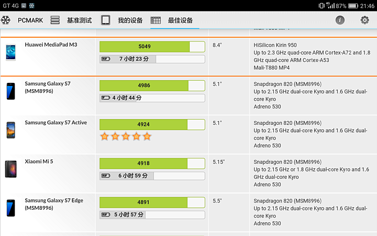
Task: Select the Huawei MediaPad M3 device name
Action: tap(51, 45)
